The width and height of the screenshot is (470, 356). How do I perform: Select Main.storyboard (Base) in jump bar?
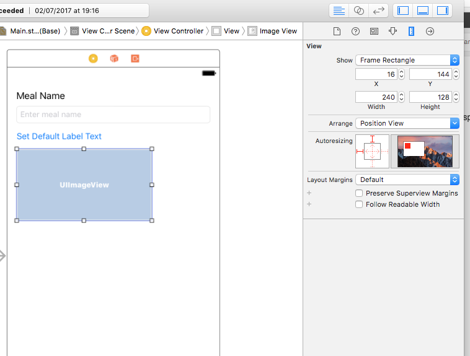pos(30,31)
